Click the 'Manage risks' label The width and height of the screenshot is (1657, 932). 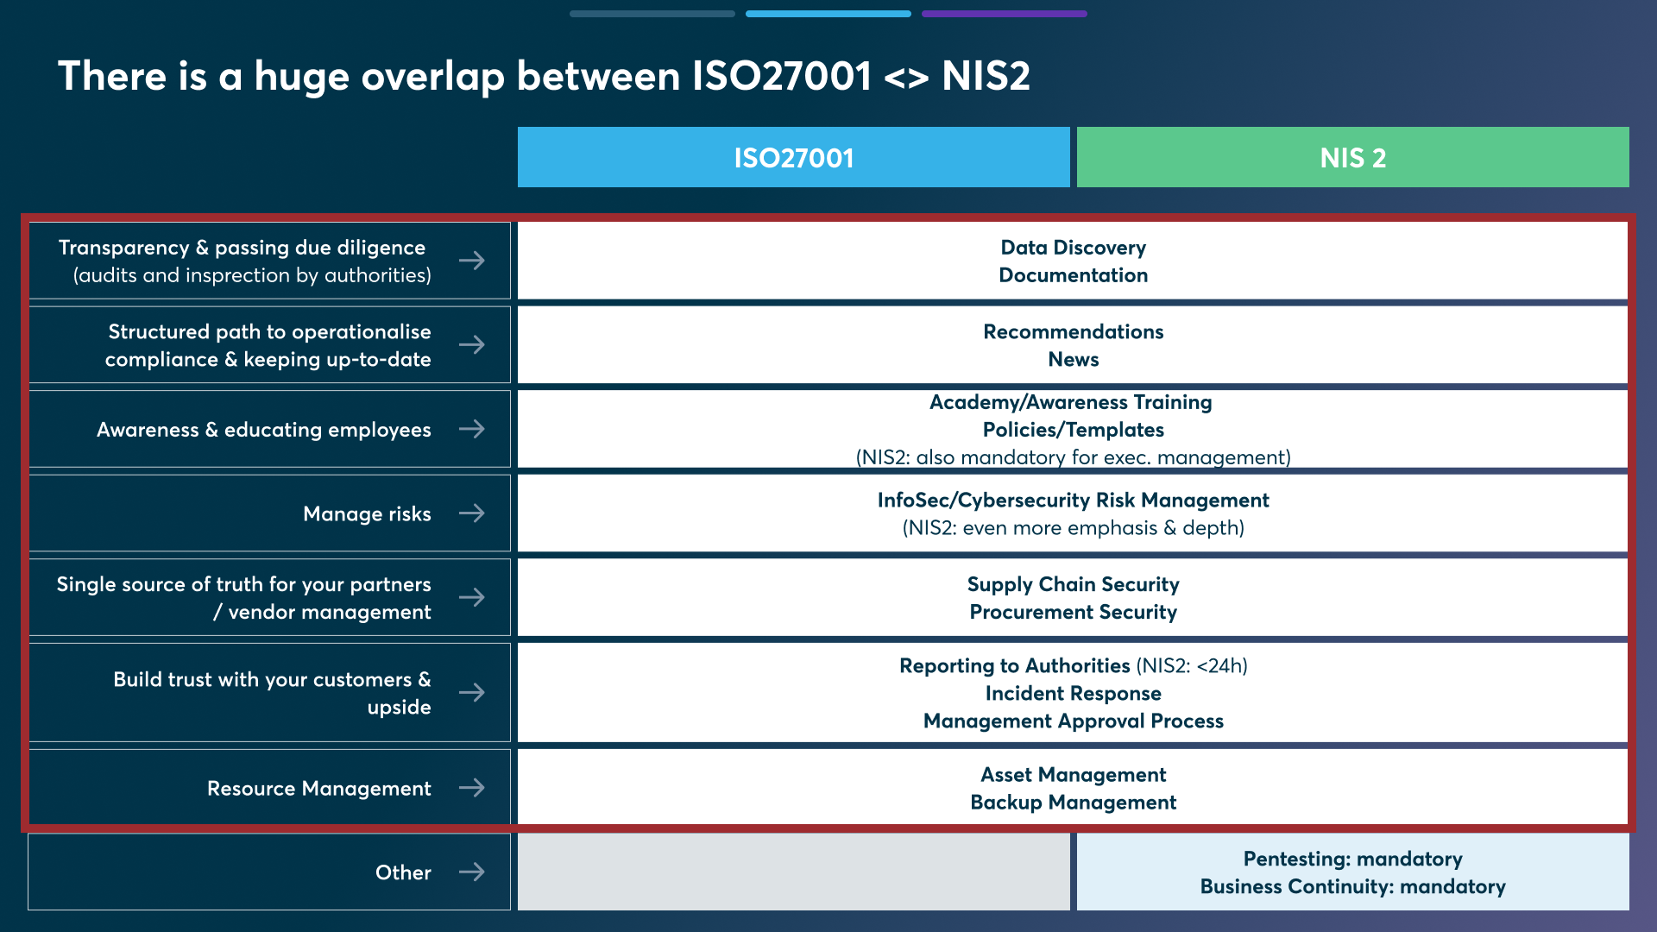[367, 514]
